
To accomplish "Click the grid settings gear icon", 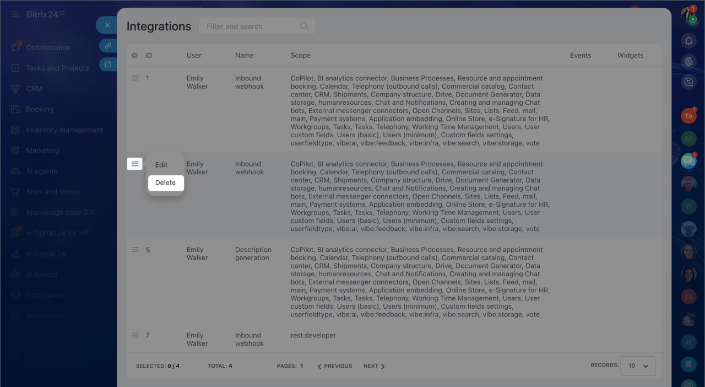I will [134, 55].
